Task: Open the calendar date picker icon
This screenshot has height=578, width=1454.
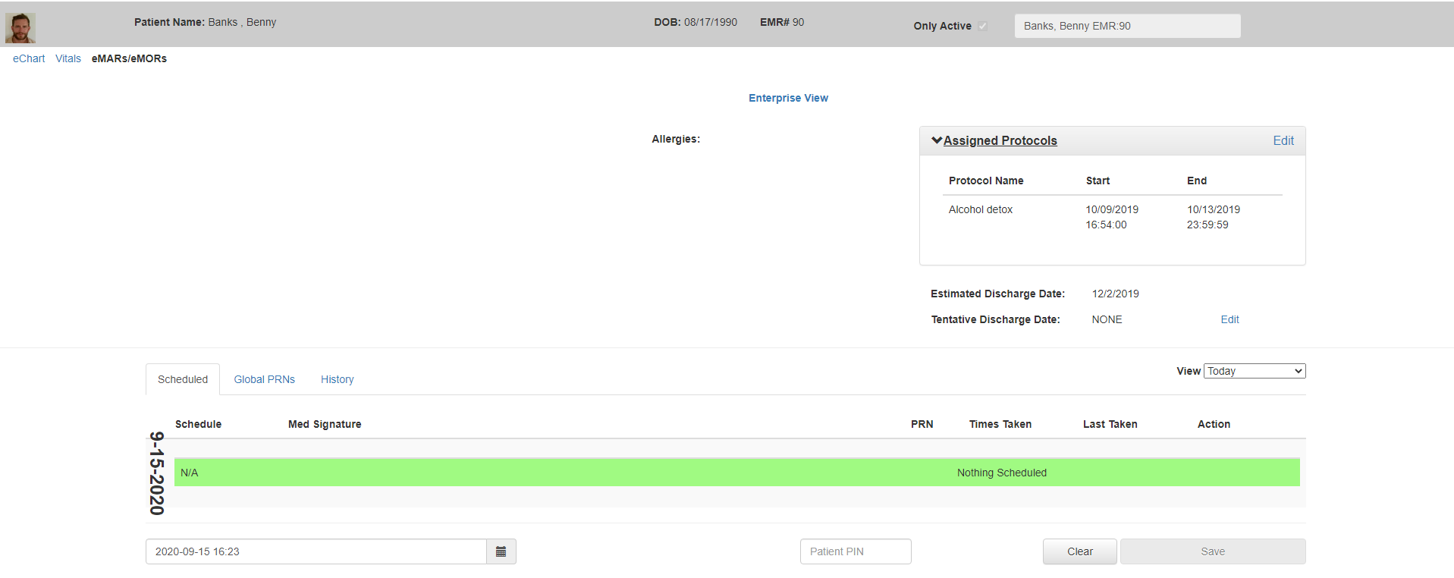Action: [x=501, y=551]
